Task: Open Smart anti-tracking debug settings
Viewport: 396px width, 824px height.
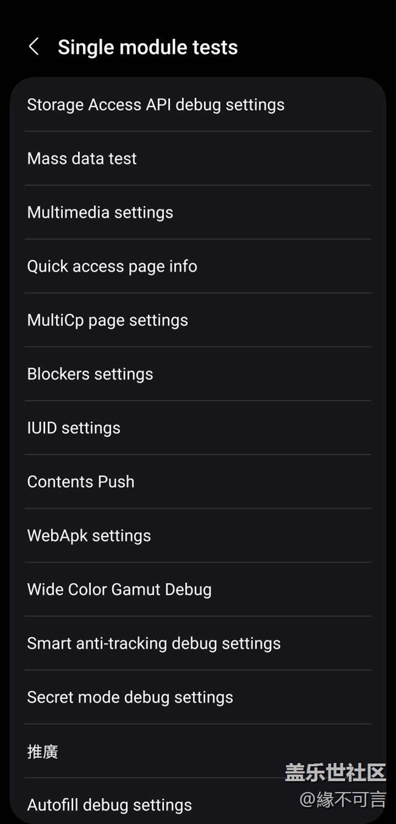Action: click(x=154, y=644)
